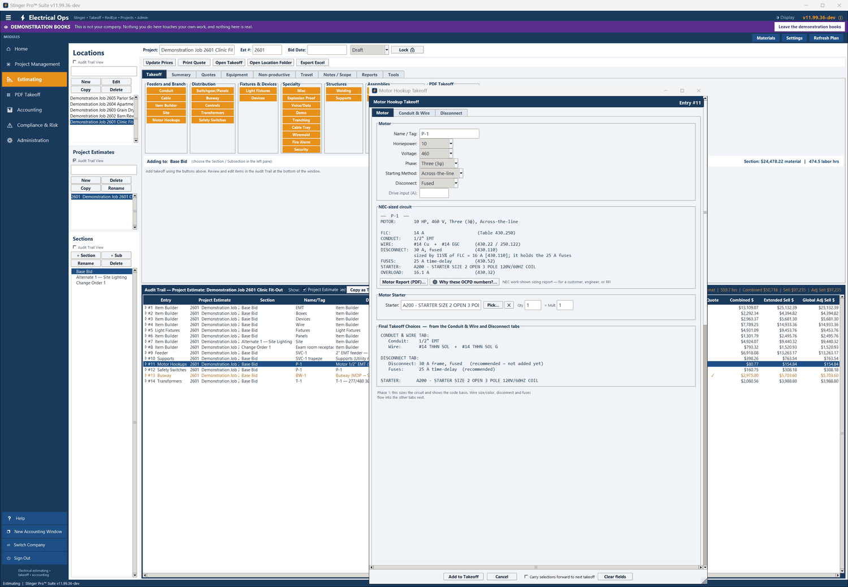Click the Why these OCPD numbers icon
This screenshot has height=587, width=848.
coord(435,282)
